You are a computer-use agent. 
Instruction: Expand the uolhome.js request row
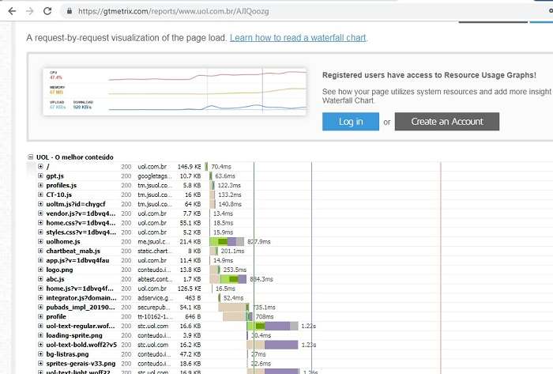(40, 242)
